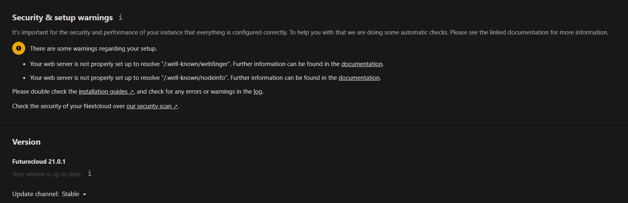628x203 pixels.
Task: Click the external arrow icon after security scan
Action: (x=176, y=107)
